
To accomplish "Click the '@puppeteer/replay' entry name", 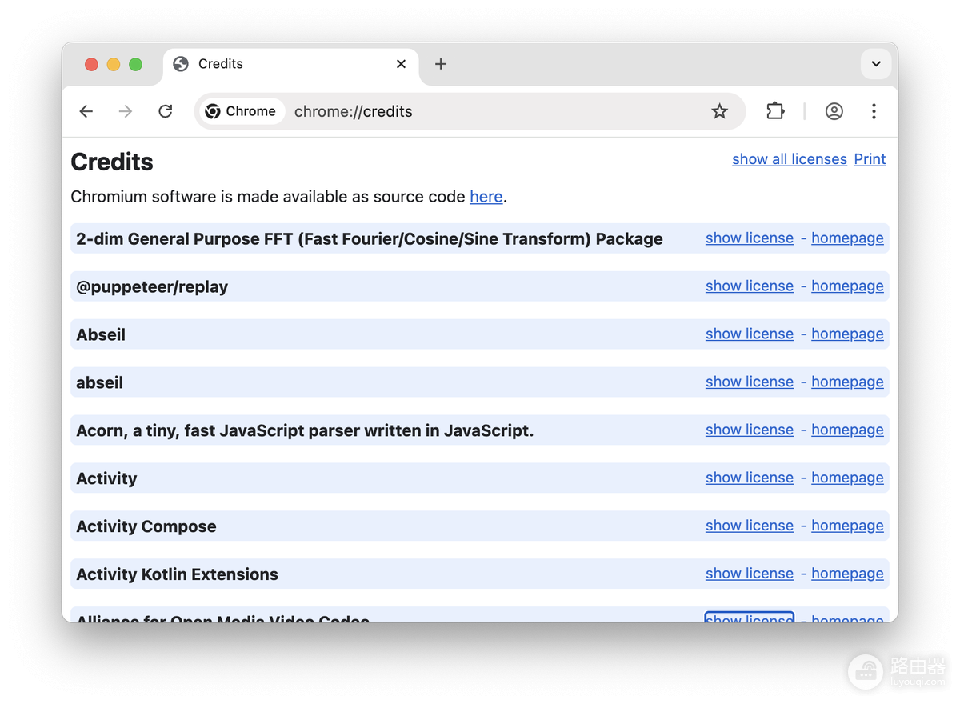I will pyautogui.click(x=152, y=287).
